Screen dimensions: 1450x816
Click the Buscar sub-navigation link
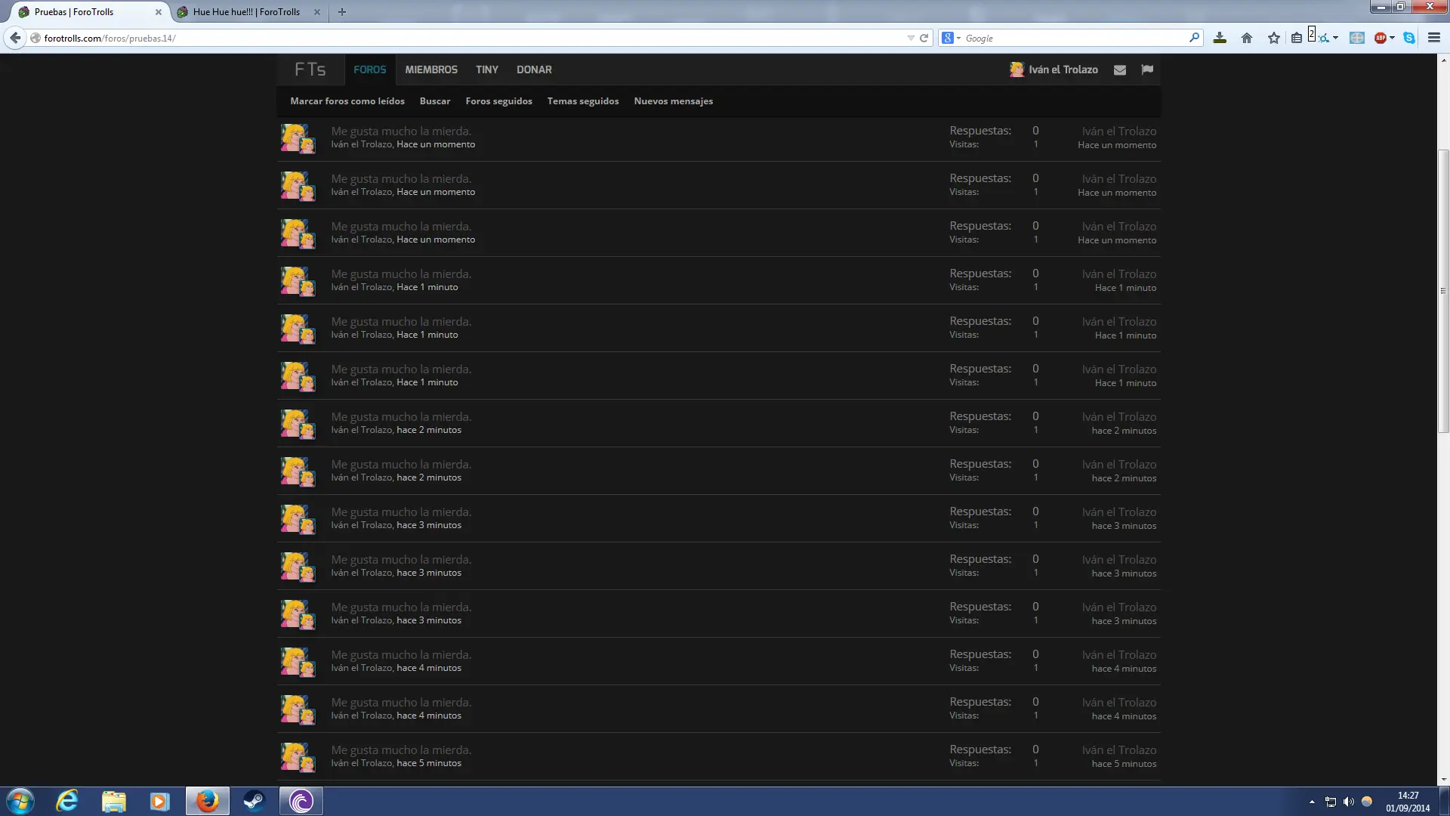click(435, 101)
